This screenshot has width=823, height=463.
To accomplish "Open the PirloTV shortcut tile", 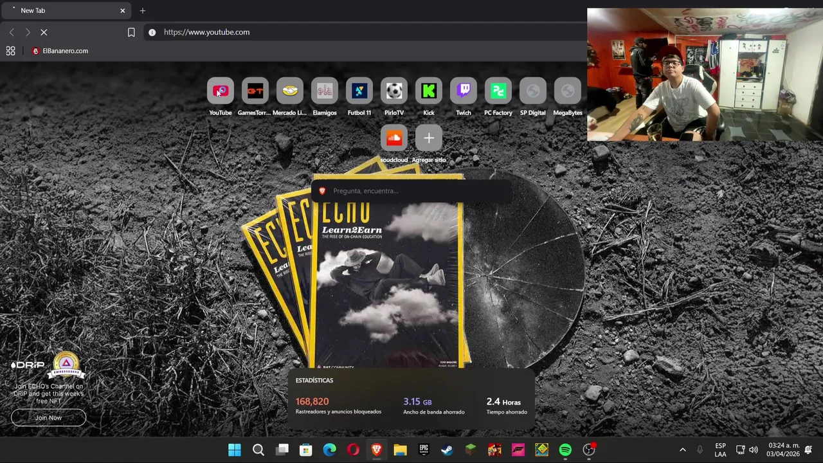I will [393, 91].
